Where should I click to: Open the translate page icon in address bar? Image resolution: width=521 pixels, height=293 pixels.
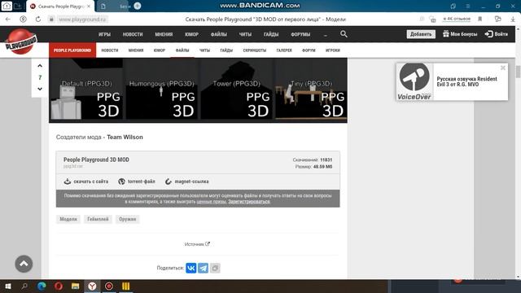pyautogui.click(x=432, y=20)
